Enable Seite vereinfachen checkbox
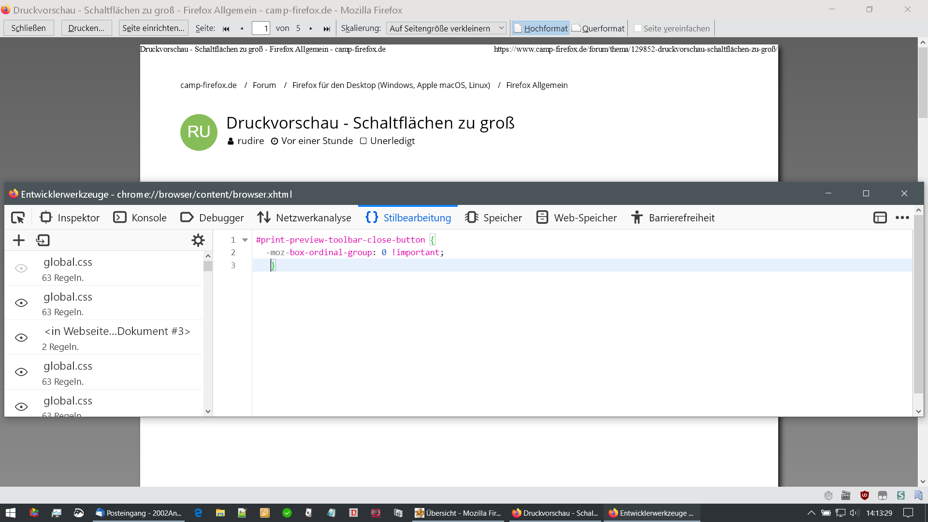The height and width of the screenshot is (522, 928). tap(638, 29)
